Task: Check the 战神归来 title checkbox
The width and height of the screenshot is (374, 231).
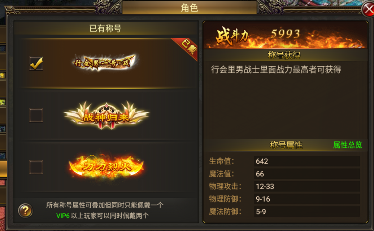Action: click(x=36, y=115)
